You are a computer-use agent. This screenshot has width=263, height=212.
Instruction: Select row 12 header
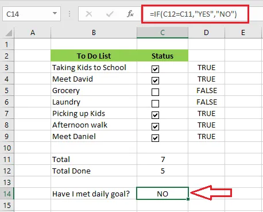pos(7,171)
